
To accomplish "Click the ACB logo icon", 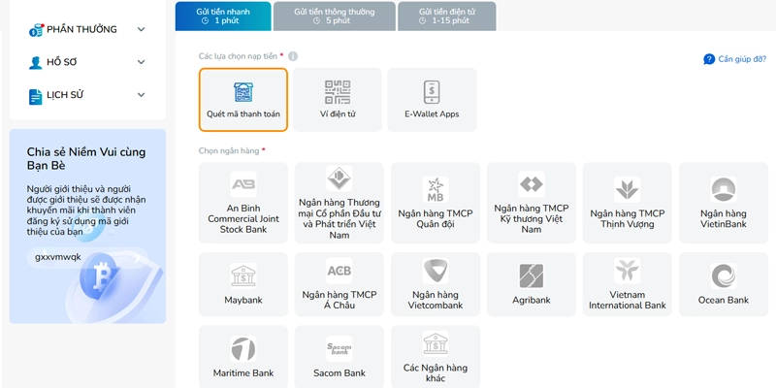I will (x=339, y=271).
